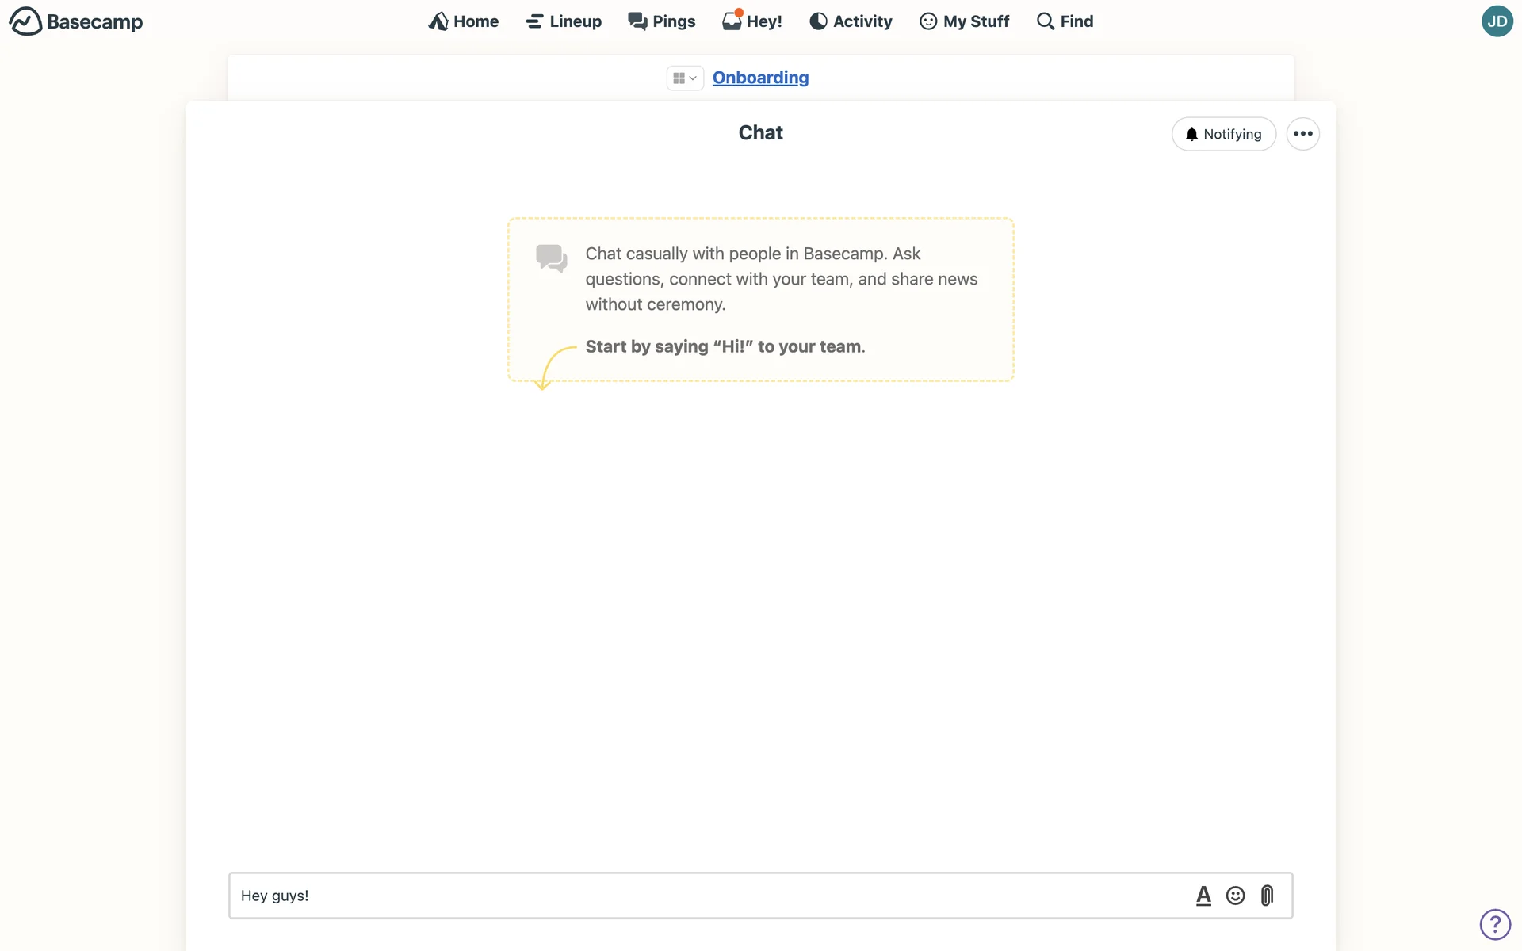
Task: View the Activity menu item
Action: [851, 21]
